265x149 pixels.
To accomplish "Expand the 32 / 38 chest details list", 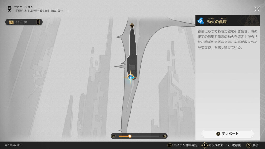I will pos(38,22).
